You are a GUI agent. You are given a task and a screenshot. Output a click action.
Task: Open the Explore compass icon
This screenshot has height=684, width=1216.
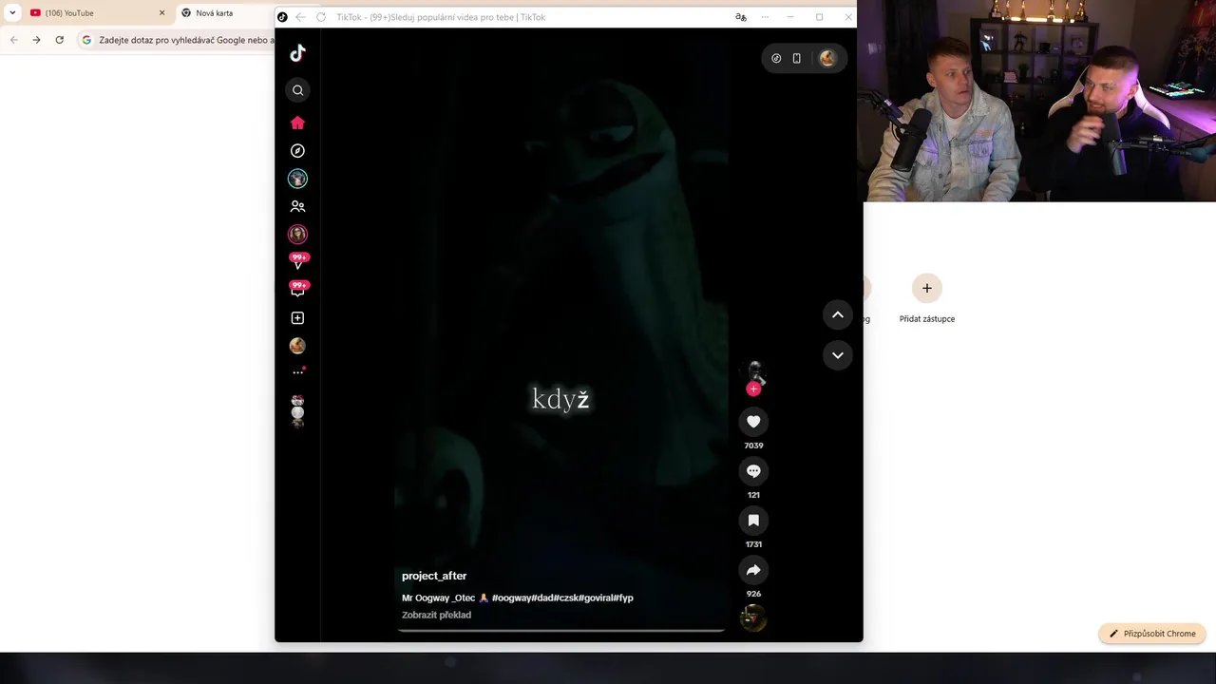297,151
